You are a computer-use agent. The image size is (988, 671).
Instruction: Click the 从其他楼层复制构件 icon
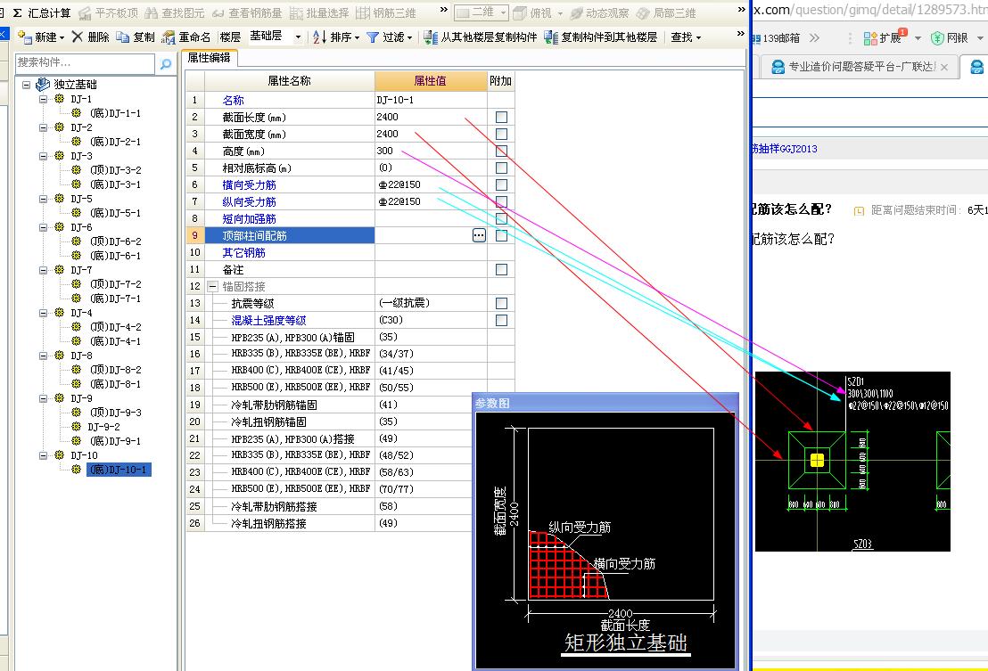[x=431, y=37]
